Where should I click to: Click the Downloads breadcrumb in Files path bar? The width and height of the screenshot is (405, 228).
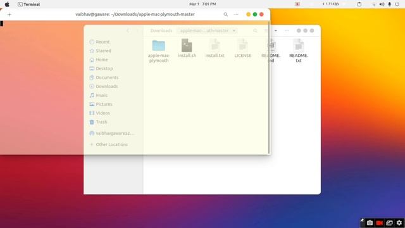[x=161, y=31]
